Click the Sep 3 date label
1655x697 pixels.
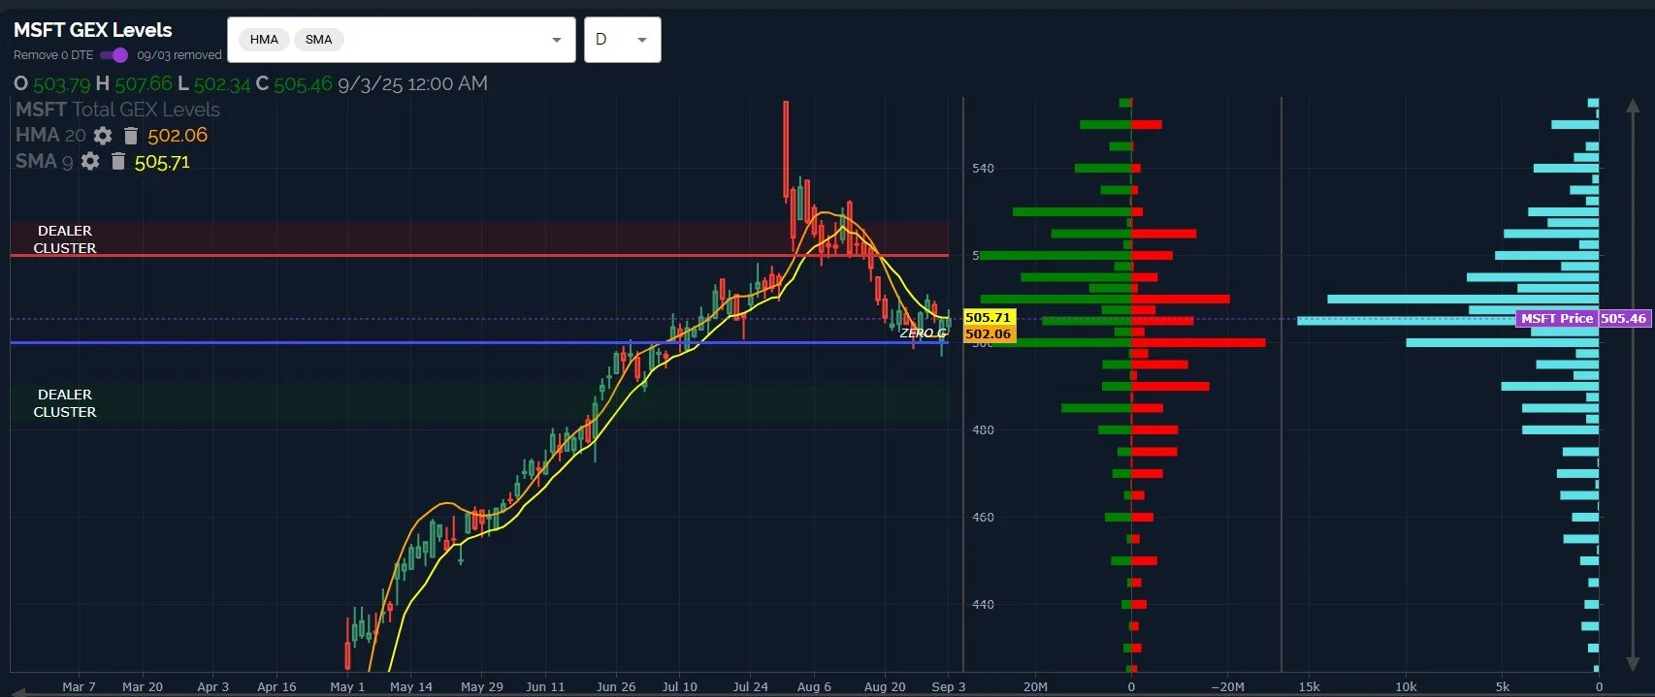pos(948,686)
